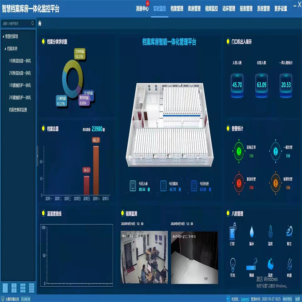Collapse the 智慧档案馆 tree node
This screenshot has width=302, height=302.
pyautogui.click(x=3, y=37)
